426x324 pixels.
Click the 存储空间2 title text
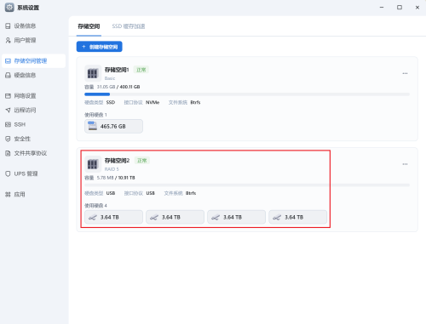point(117,161)
